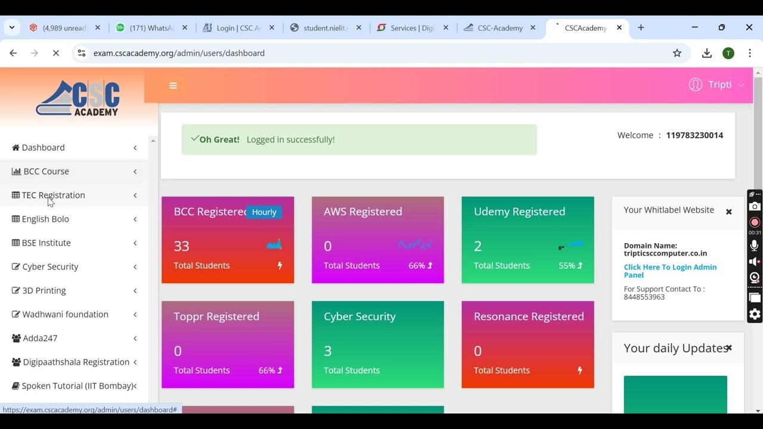Click the BSE Institute table icon
Screen dimensions: 763x429
(x=15, y=243)
